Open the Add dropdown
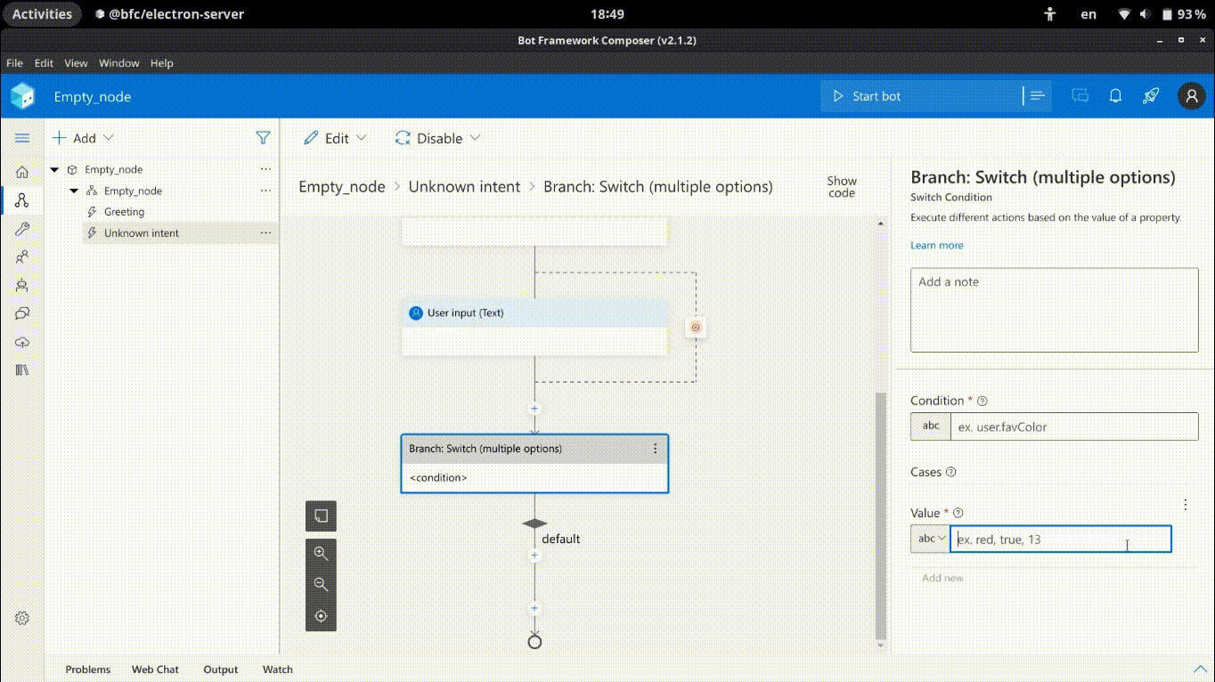The width and height of the screenshot is (1215, 682). coord(84,138)
